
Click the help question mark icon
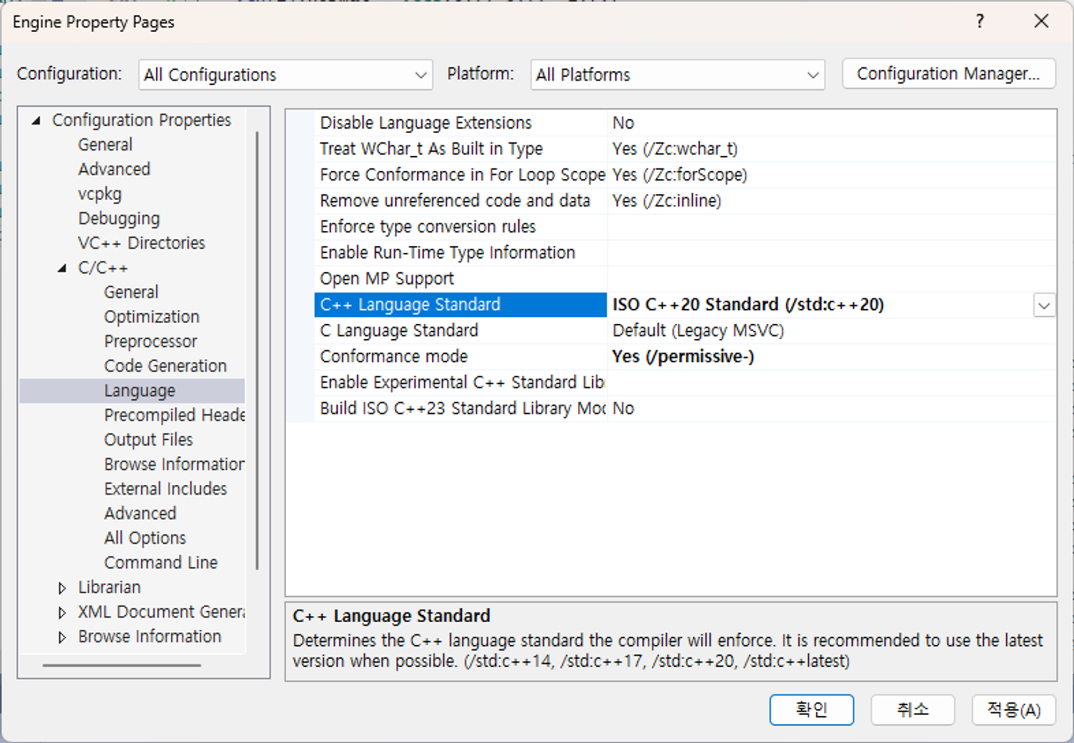(979, 21)
